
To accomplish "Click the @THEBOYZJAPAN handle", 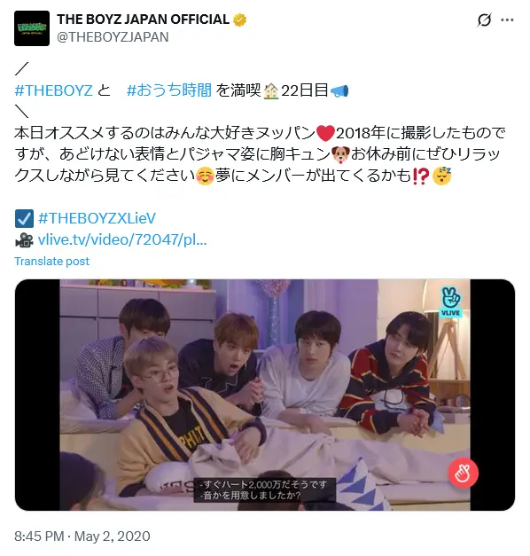I will click(113, 37).
